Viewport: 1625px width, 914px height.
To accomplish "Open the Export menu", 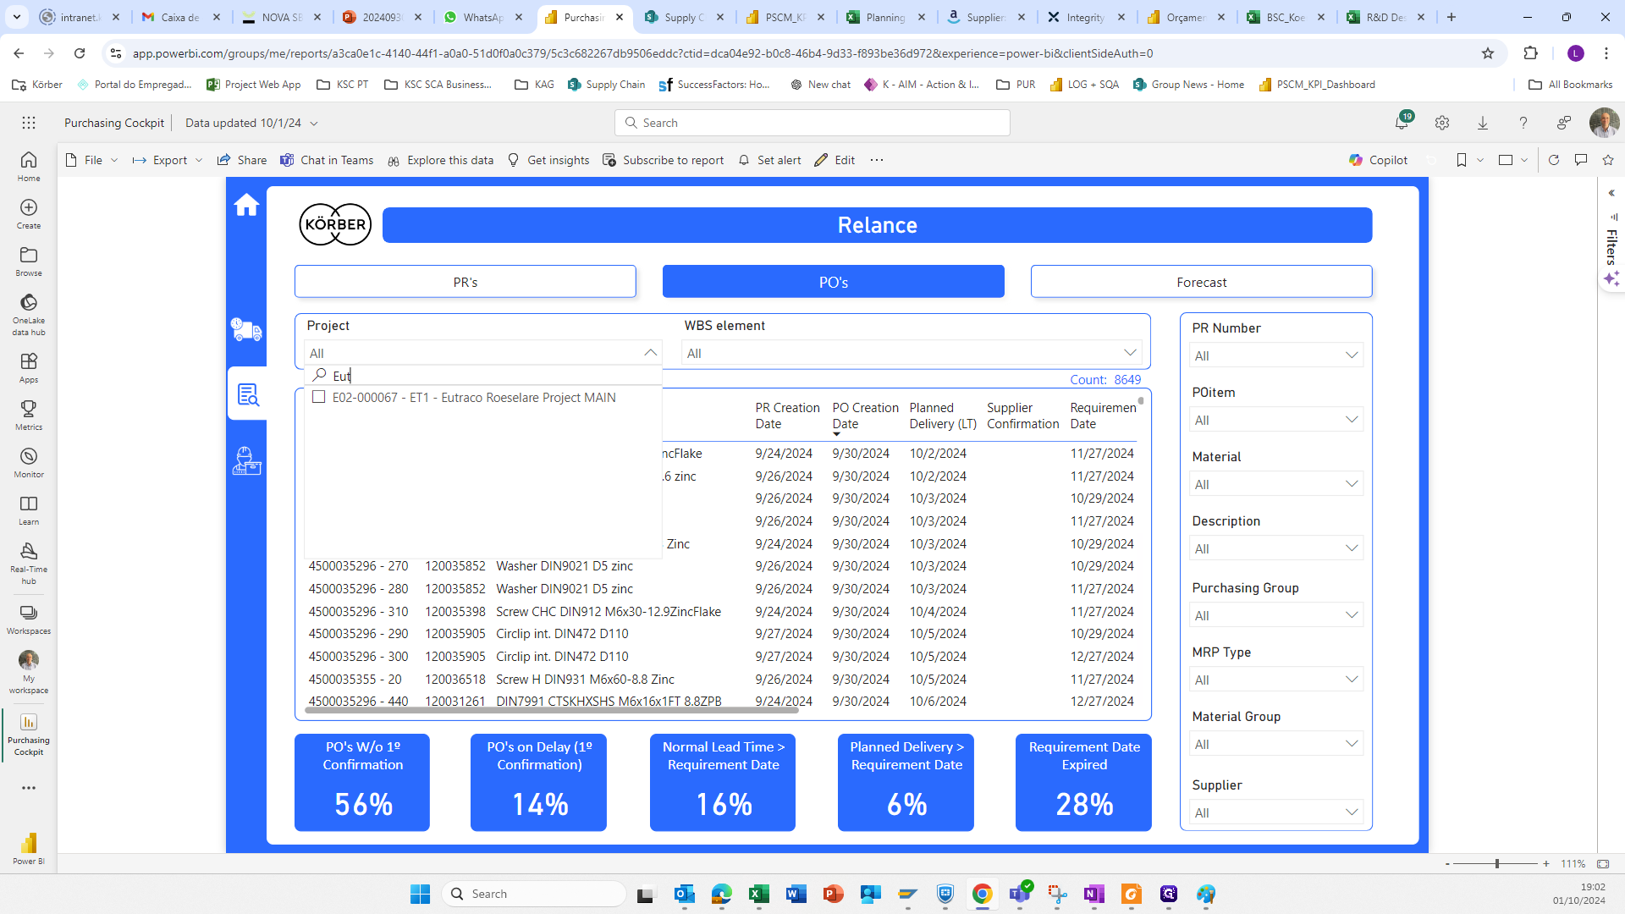I will point(168,160).
